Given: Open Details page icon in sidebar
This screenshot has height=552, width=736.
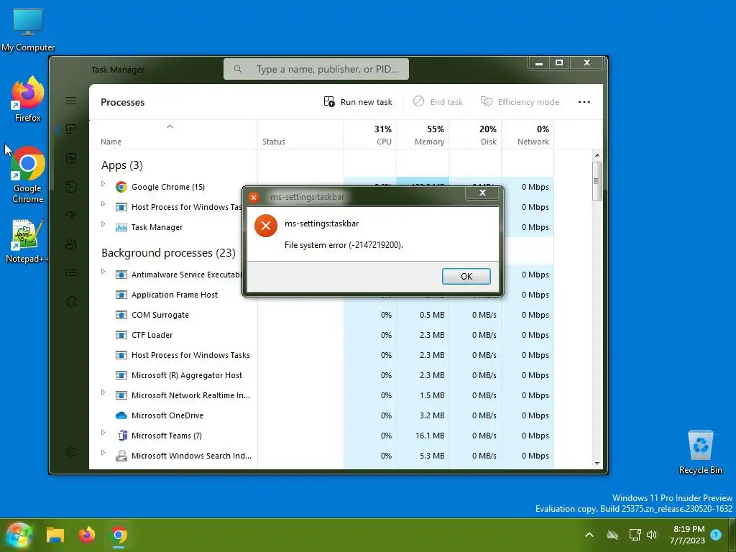Looking at the screenshot, I should click(x=71, y=272).
